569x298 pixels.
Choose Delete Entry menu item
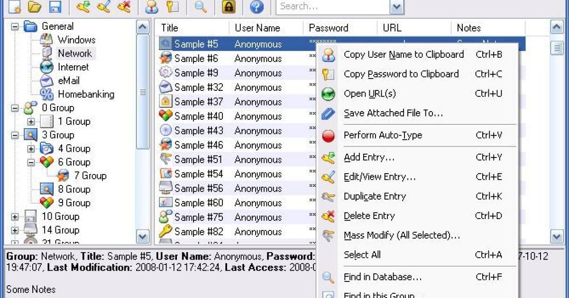[417, 216]
